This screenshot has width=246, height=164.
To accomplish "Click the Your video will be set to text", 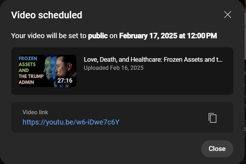I will (x=49, y=36).
